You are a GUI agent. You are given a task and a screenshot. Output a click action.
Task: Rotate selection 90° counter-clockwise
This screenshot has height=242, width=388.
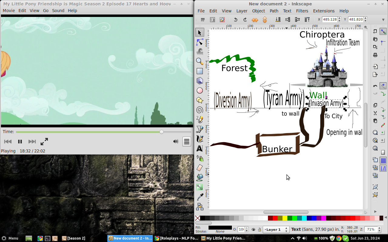point(236,20)
